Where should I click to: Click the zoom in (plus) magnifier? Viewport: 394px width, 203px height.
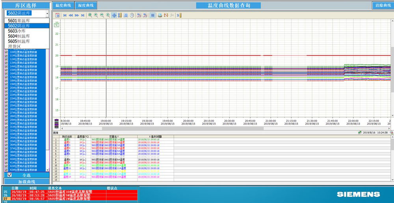click(96, 15)
